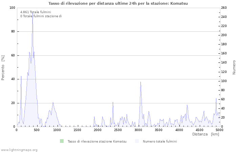Click the chart title mentioning Komatsu
This screenshot has height=152, width=237.
pyautogui.click(x=118, y=3)
